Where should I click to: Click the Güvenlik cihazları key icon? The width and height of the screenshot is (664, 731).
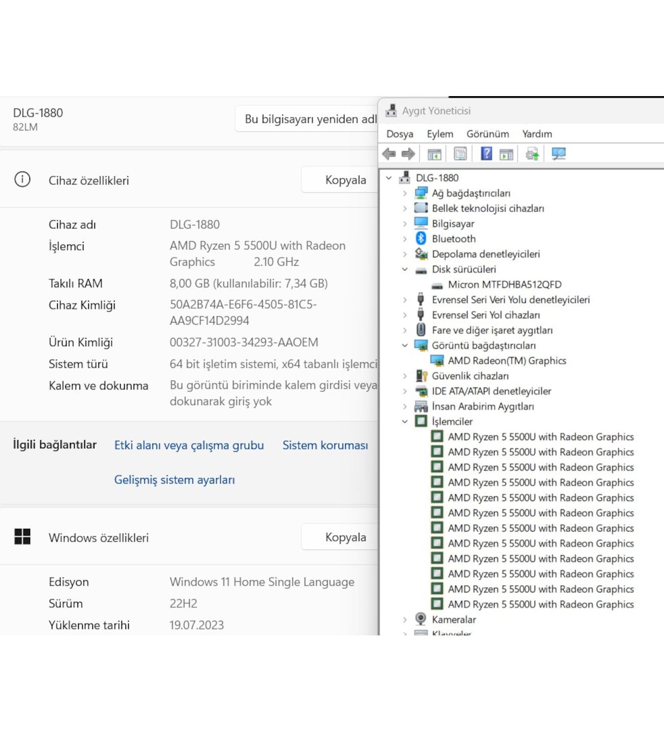tap(421, 376)
